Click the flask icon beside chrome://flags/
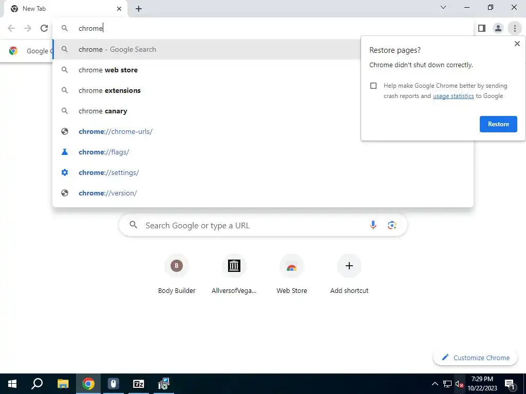 point(65,152)
